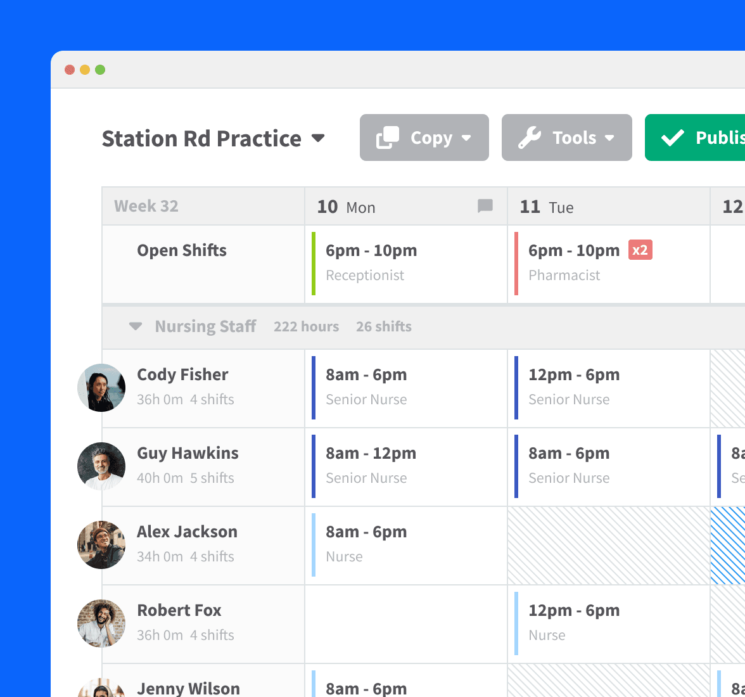
Task: Select the 10 Mon column header
Action: tap(346, 207)
